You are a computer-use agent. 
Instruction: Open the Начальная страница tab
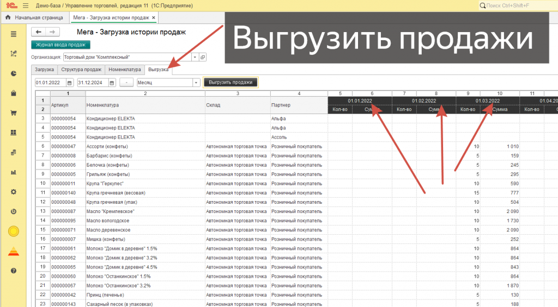35,17
